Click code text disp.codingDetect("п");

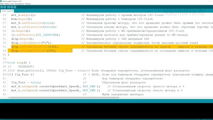pos(31,43)
